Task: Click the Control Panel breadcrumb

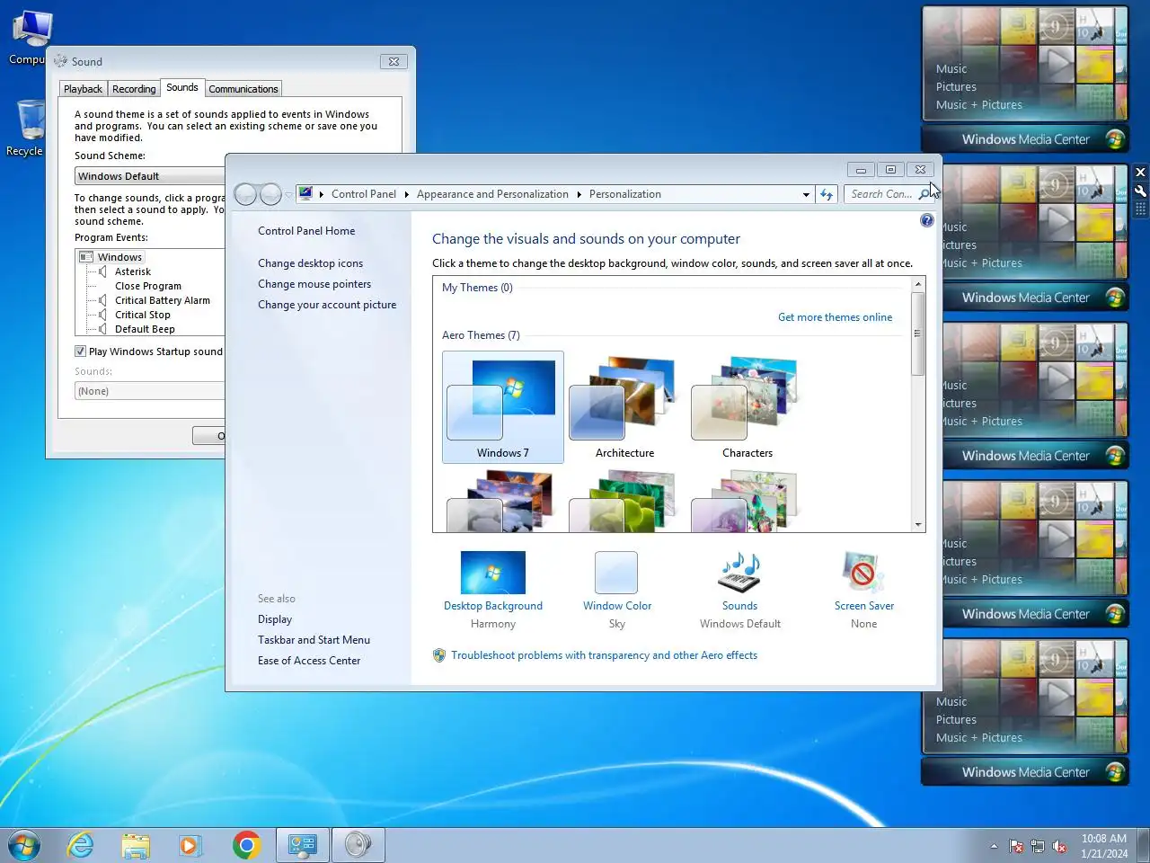Action: (x=364, y=194)
